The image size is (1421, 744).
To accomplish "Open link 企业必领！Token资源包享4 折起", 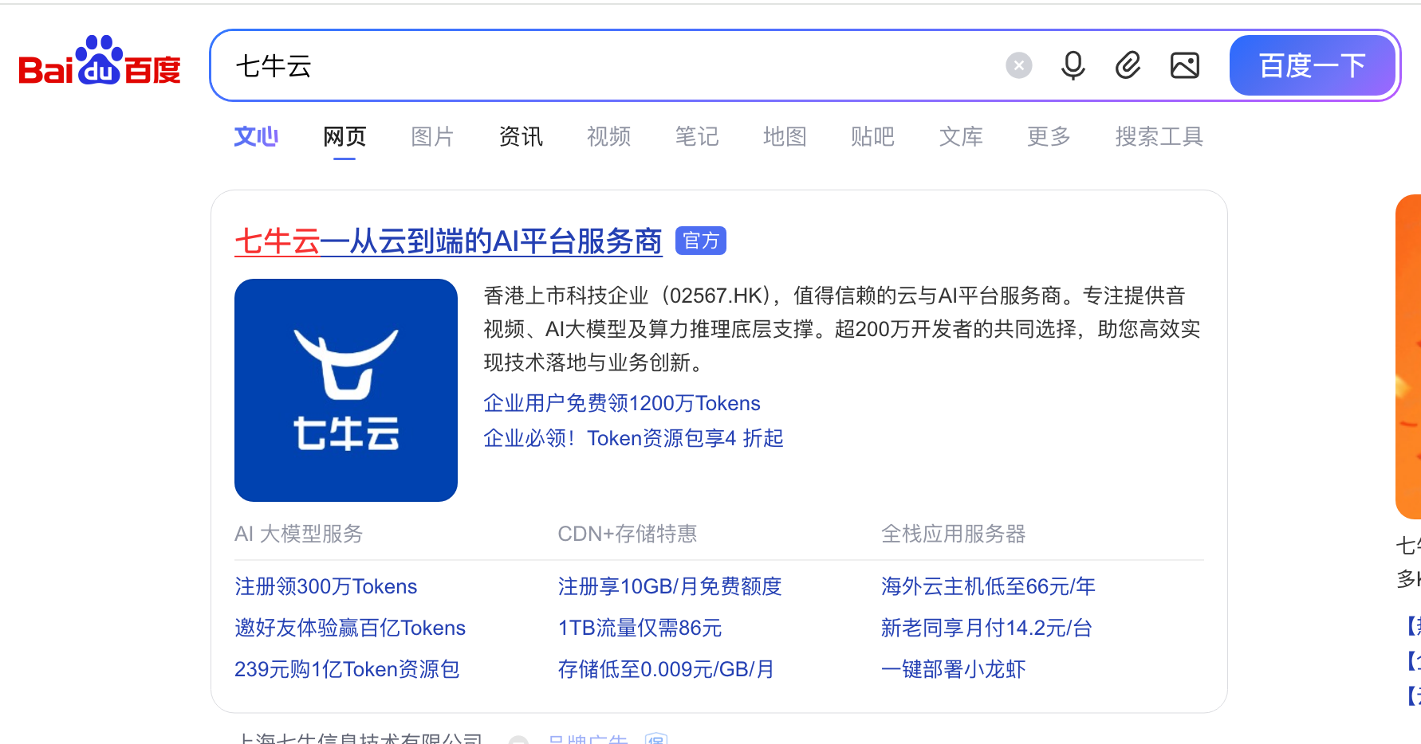I will [633, 438].
